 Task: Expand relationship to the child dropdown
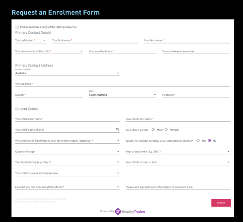49,51
